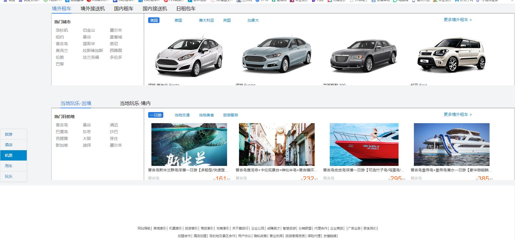Image resolution: width=515 pixels, height=239 pixels.
Task: Open 网站导航 footer link
Action: (x=144, y=228)
